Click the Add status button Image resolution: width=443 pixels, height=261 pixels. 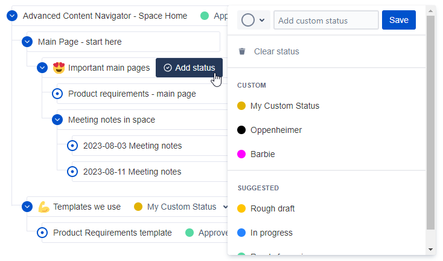(x=189, y=68)
